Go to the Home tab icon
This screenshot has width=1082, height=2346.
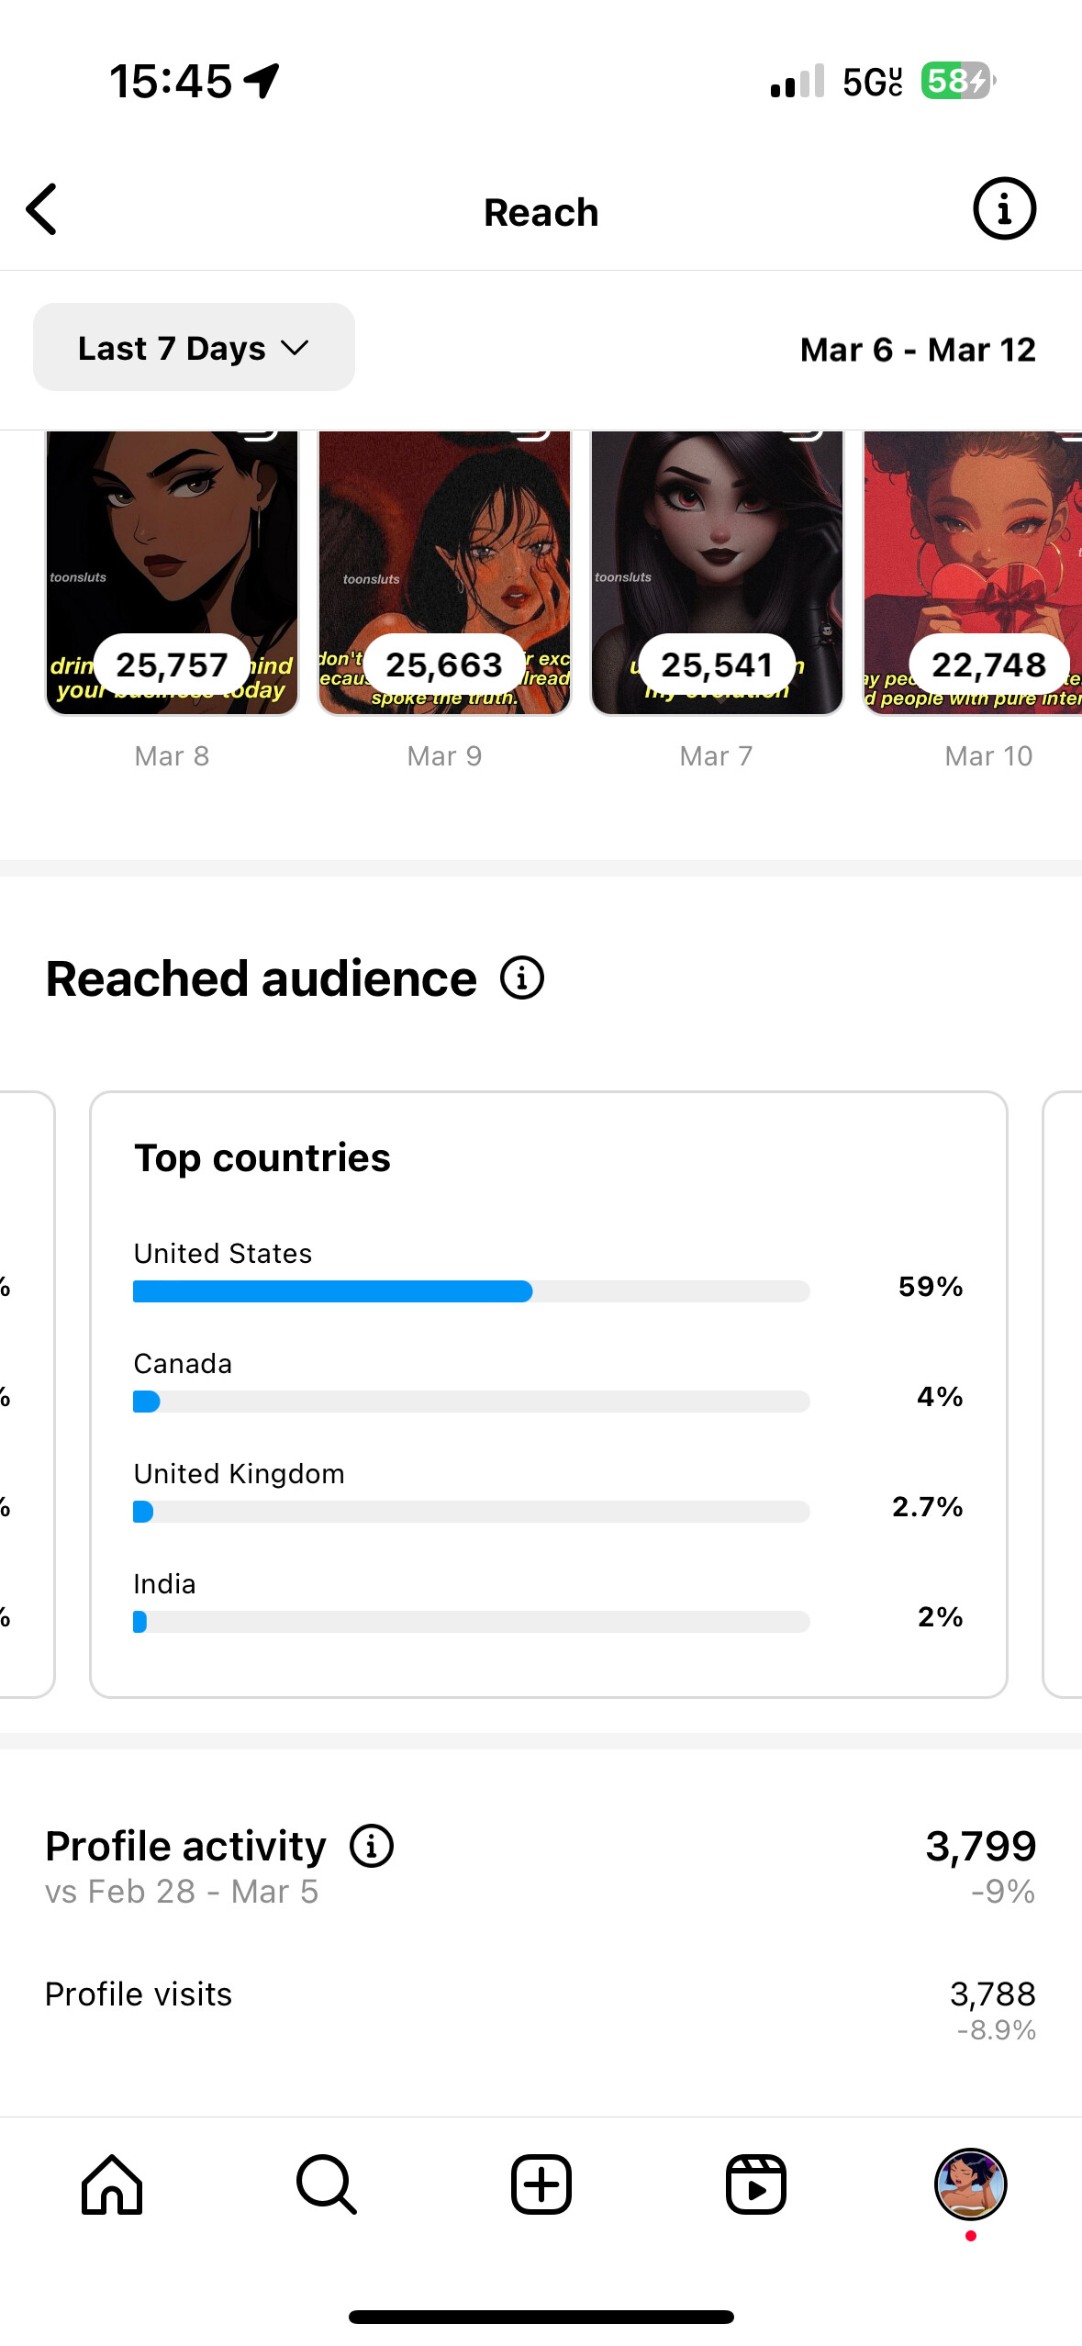pyautogui.click(x=112, y=2184)
